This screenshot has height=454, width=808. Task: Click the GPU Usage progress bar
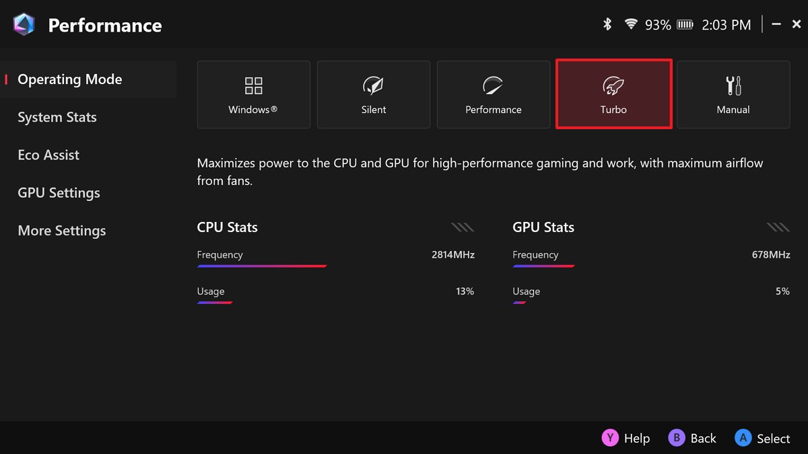point(519,303)
